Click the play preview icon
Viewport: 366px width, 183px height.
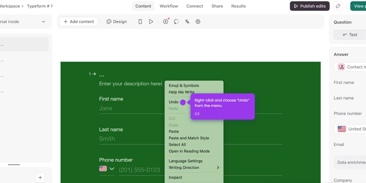(151, 22)
